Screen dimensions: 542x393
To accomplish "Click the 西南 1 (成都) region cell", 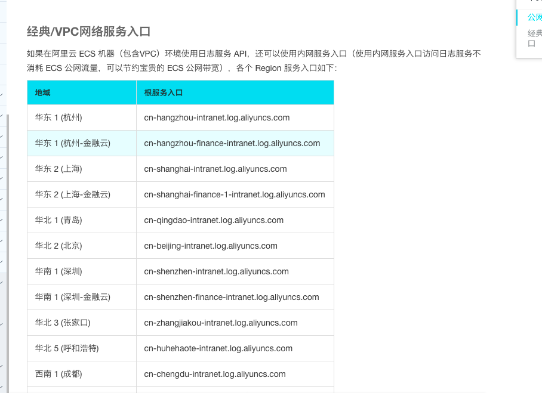I will pos(82,374).
